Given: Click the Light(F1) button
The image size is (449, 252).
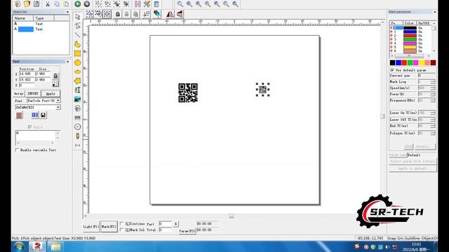Looking at the screenshot, I should (x=91, y=227).
